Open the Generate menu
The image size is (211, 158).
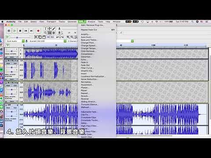(72, 22)
